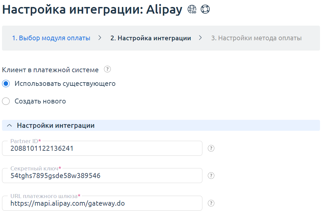The image size is (323, 217).
Task: Click the arrow before "Настройки метода оплаты" step
Action: click(200, 38)
